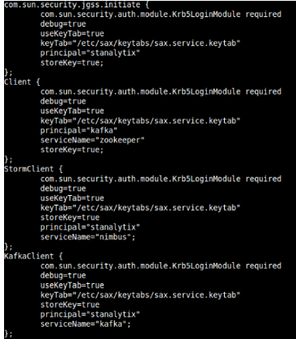Click principal="stanalytix" in the jgss.initiate block
296x339 pixels.
point(91,53)
